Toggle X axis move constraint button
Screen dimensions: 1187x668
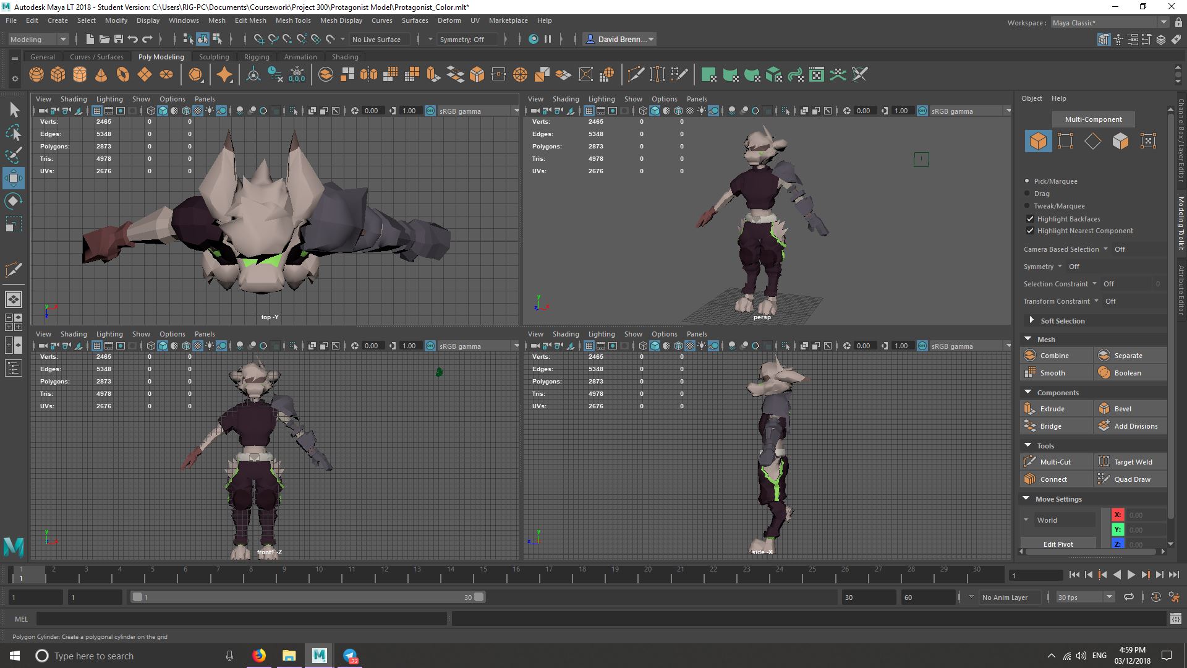(x=1118, y=515)
